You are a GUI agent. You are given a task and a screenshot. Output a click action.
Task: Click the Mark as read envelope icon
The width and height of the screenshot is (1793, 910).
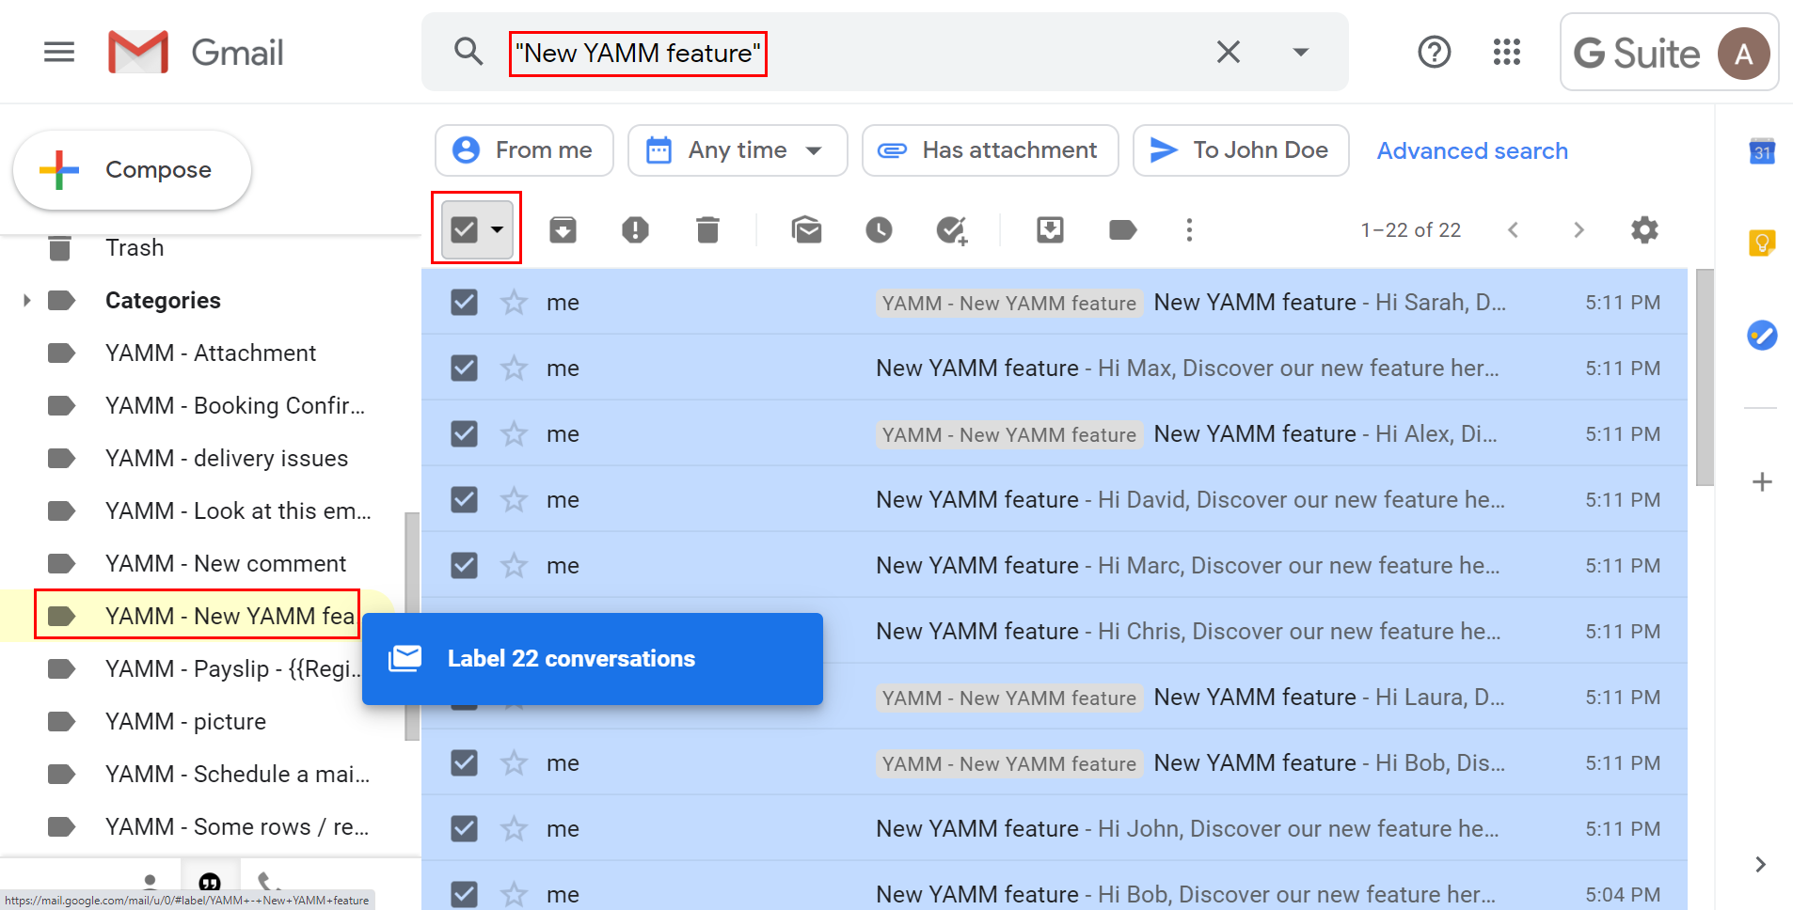click(806, 230)
